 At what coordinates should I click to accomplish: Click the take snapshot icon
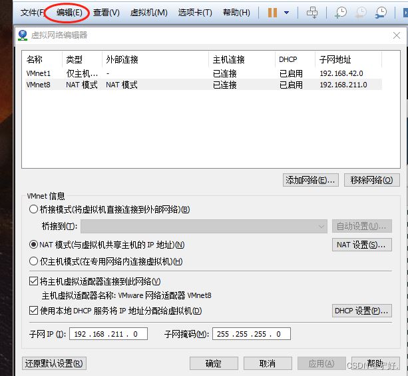coord(341,12)
